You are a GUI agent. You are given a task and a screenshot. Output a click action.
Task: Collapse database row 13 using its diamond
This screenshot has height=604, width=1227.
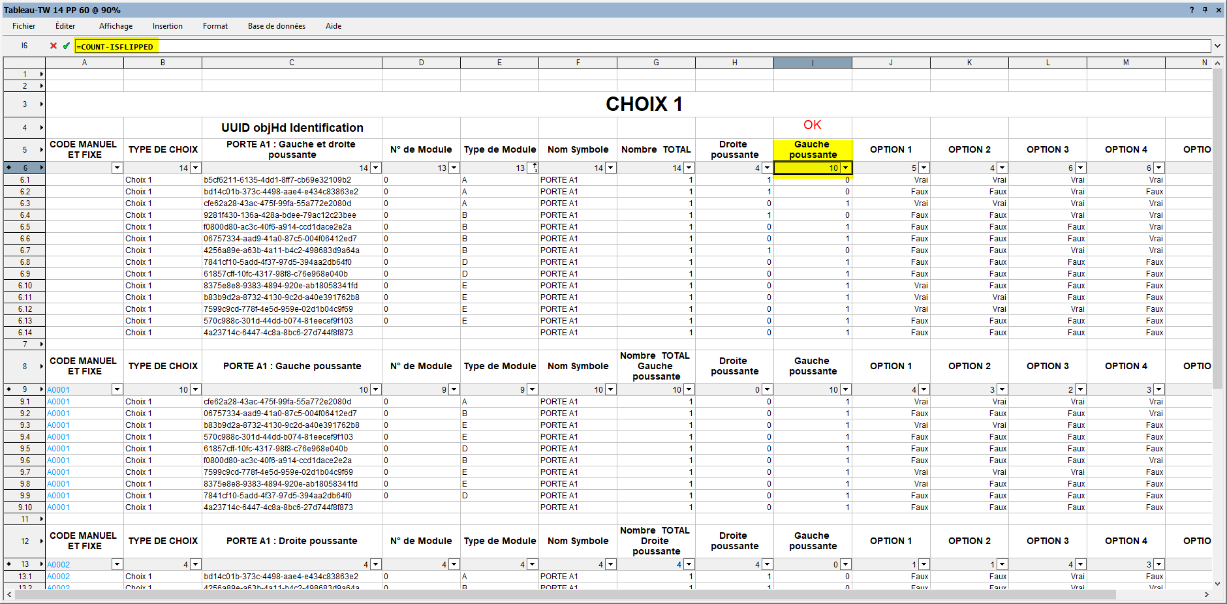[8, 564]
